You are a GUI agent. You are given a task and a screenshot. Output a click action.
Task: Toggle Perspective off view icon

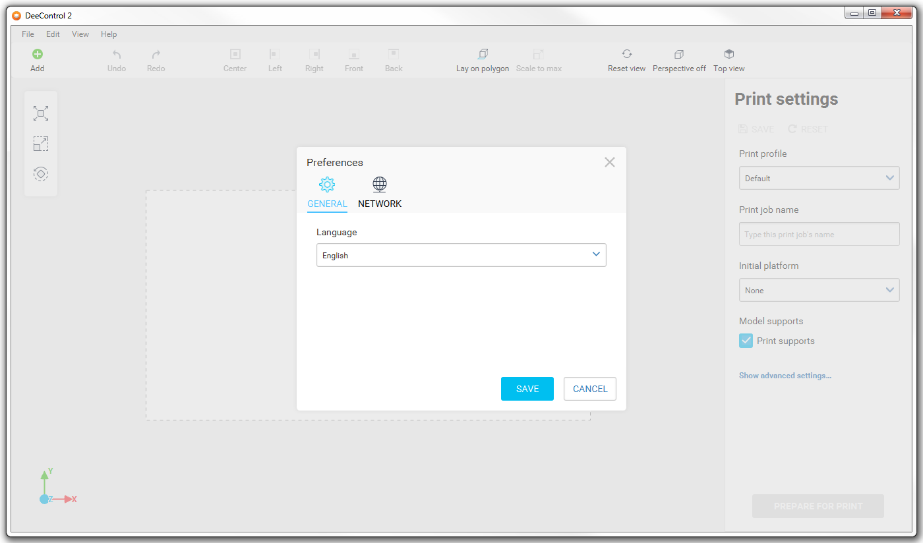click(x=679, y=54)
